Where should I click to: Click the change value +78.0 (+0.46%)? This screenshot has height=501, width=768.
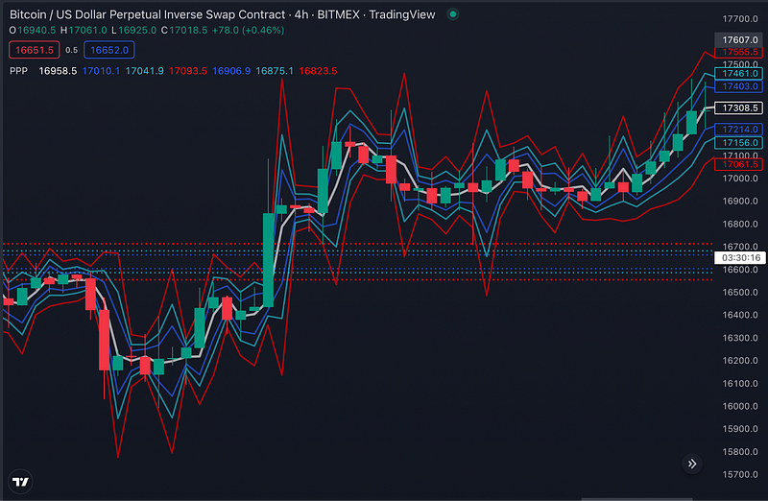click(248, 31)
